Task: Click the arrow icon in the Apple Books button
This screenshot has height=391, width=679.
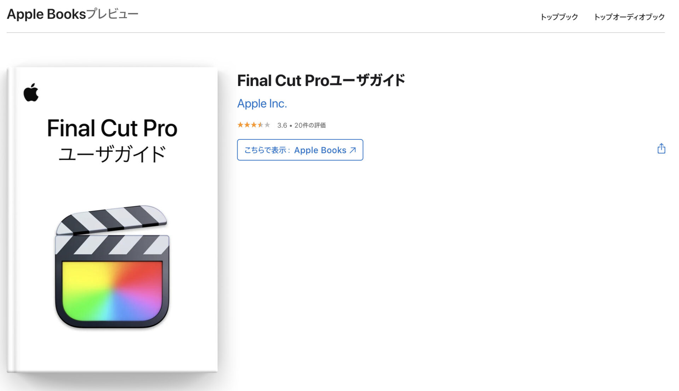Action: (353, 150)
